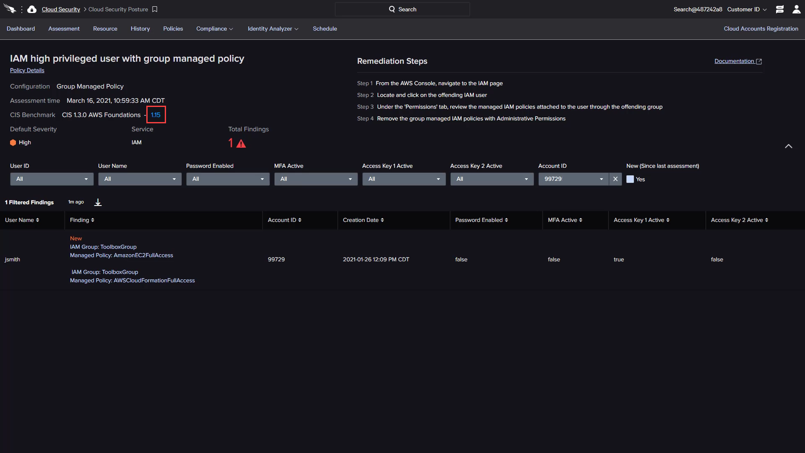The image size is (805, 453).
Task: Open the User Name filter dropdown
Action: tap(140, 179)
